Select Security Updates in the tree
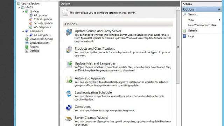Screen dimensions: 224x126 pyautogui.click(x=43, y=23)
